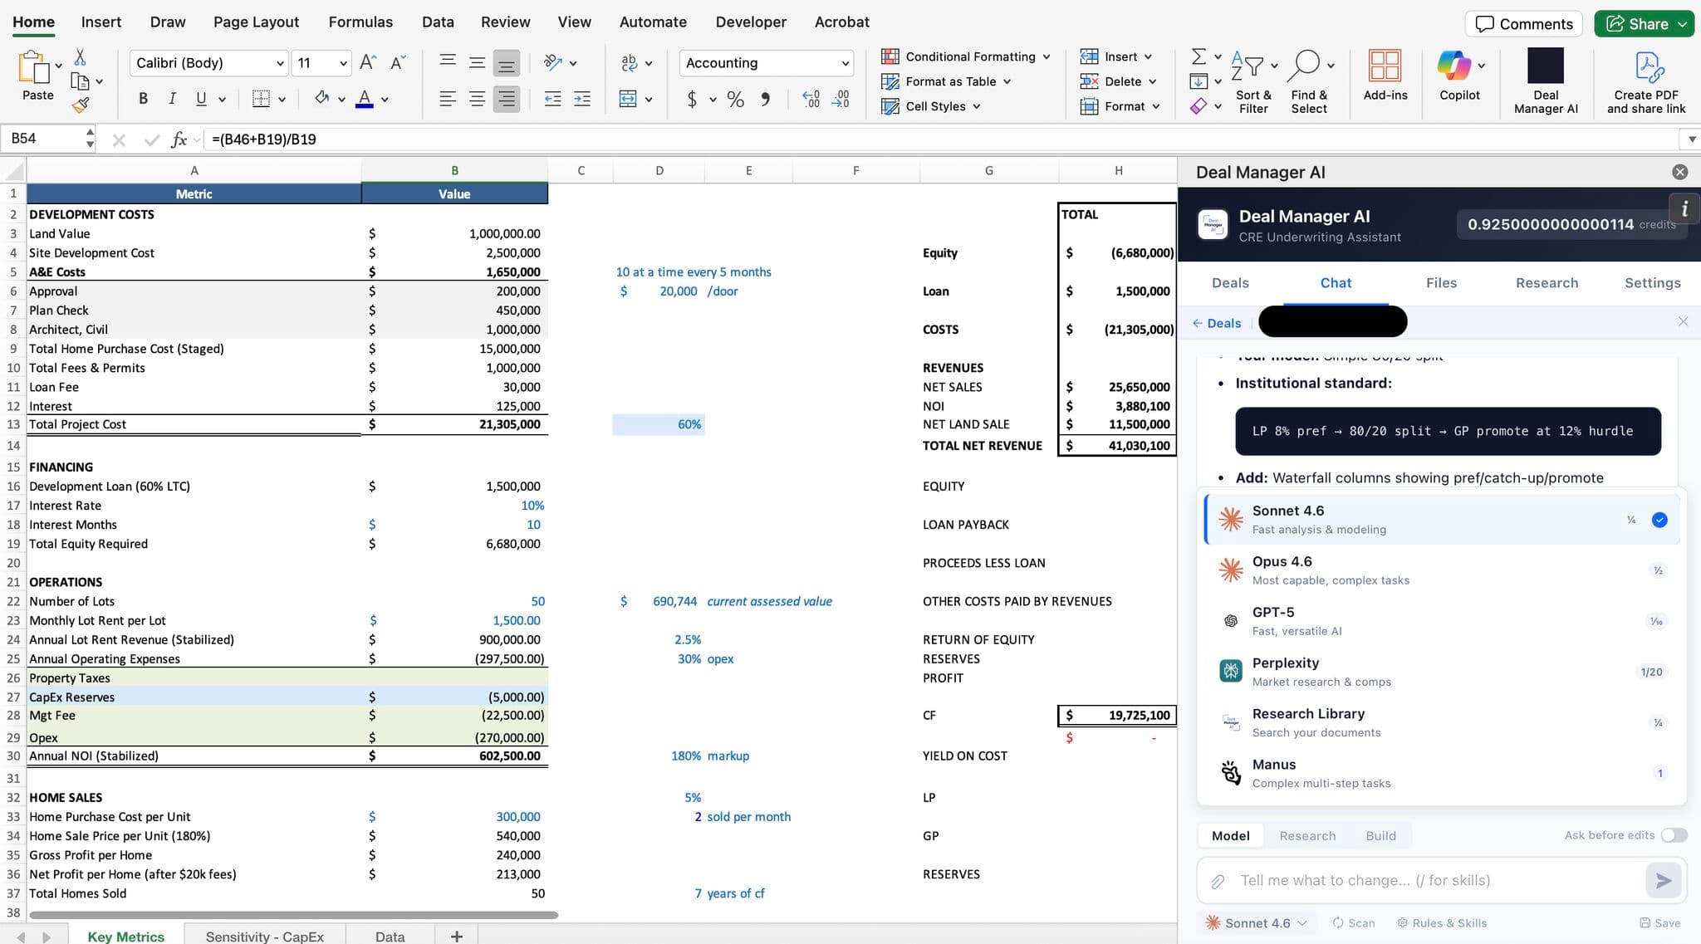1701x944 pixels.
Task: Expand the formula bar
Action: 1691,139
